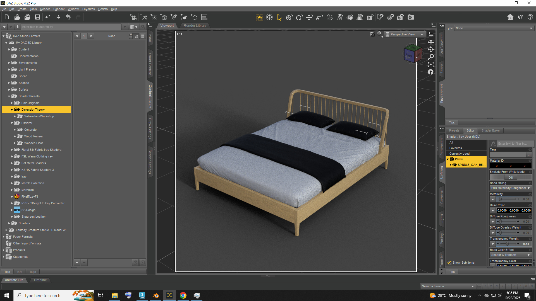Open the Perspective View camera dropdown
536x301 pixels.
[405, 34]
